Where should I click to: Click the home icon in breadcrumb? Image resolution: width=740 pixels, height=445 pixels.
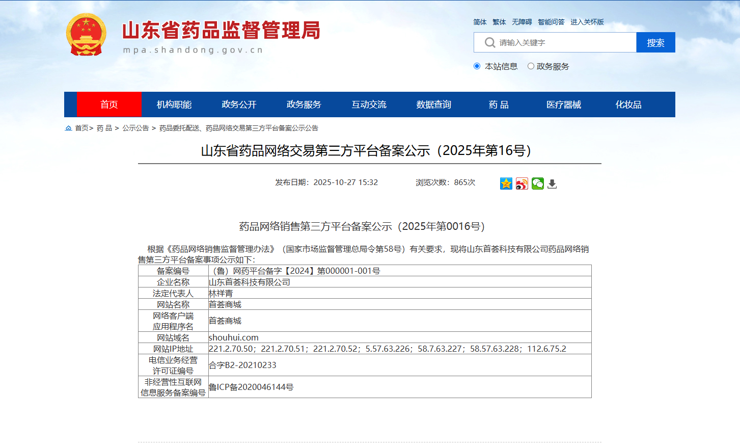[x=68, y=128]
